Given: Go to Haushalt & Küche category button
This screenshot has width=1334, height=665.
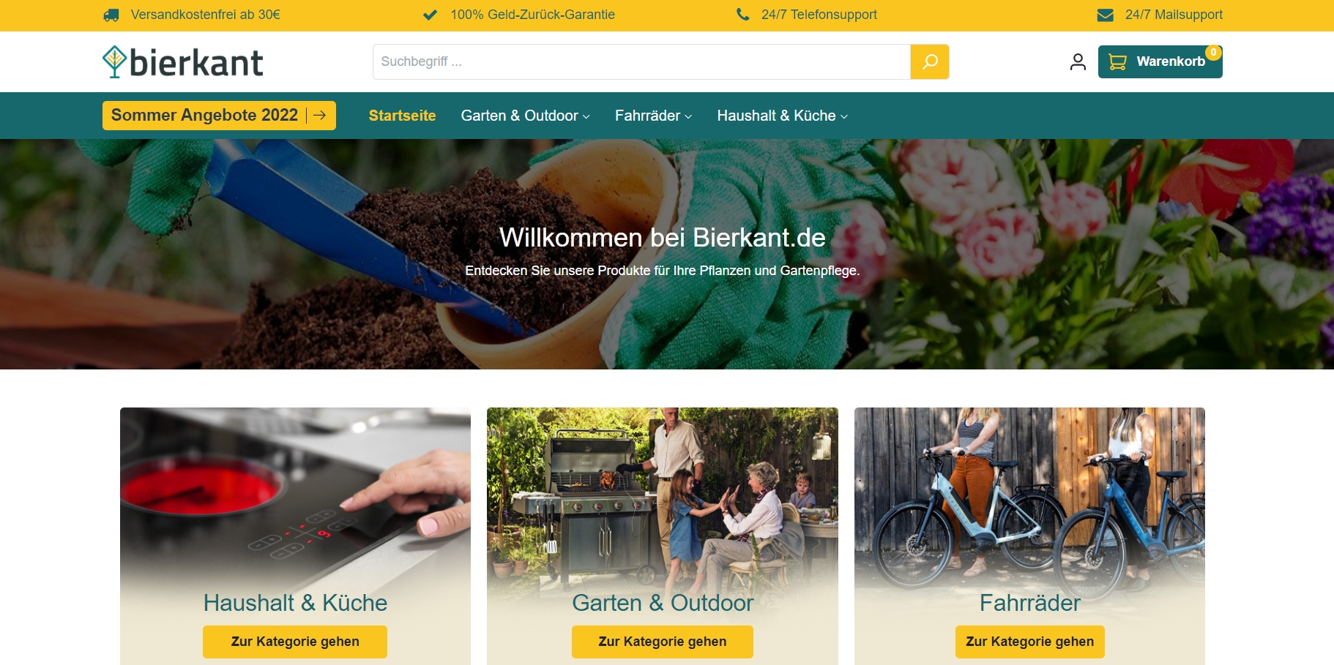Looking at the screenshot, I should [x=295, y=642].
